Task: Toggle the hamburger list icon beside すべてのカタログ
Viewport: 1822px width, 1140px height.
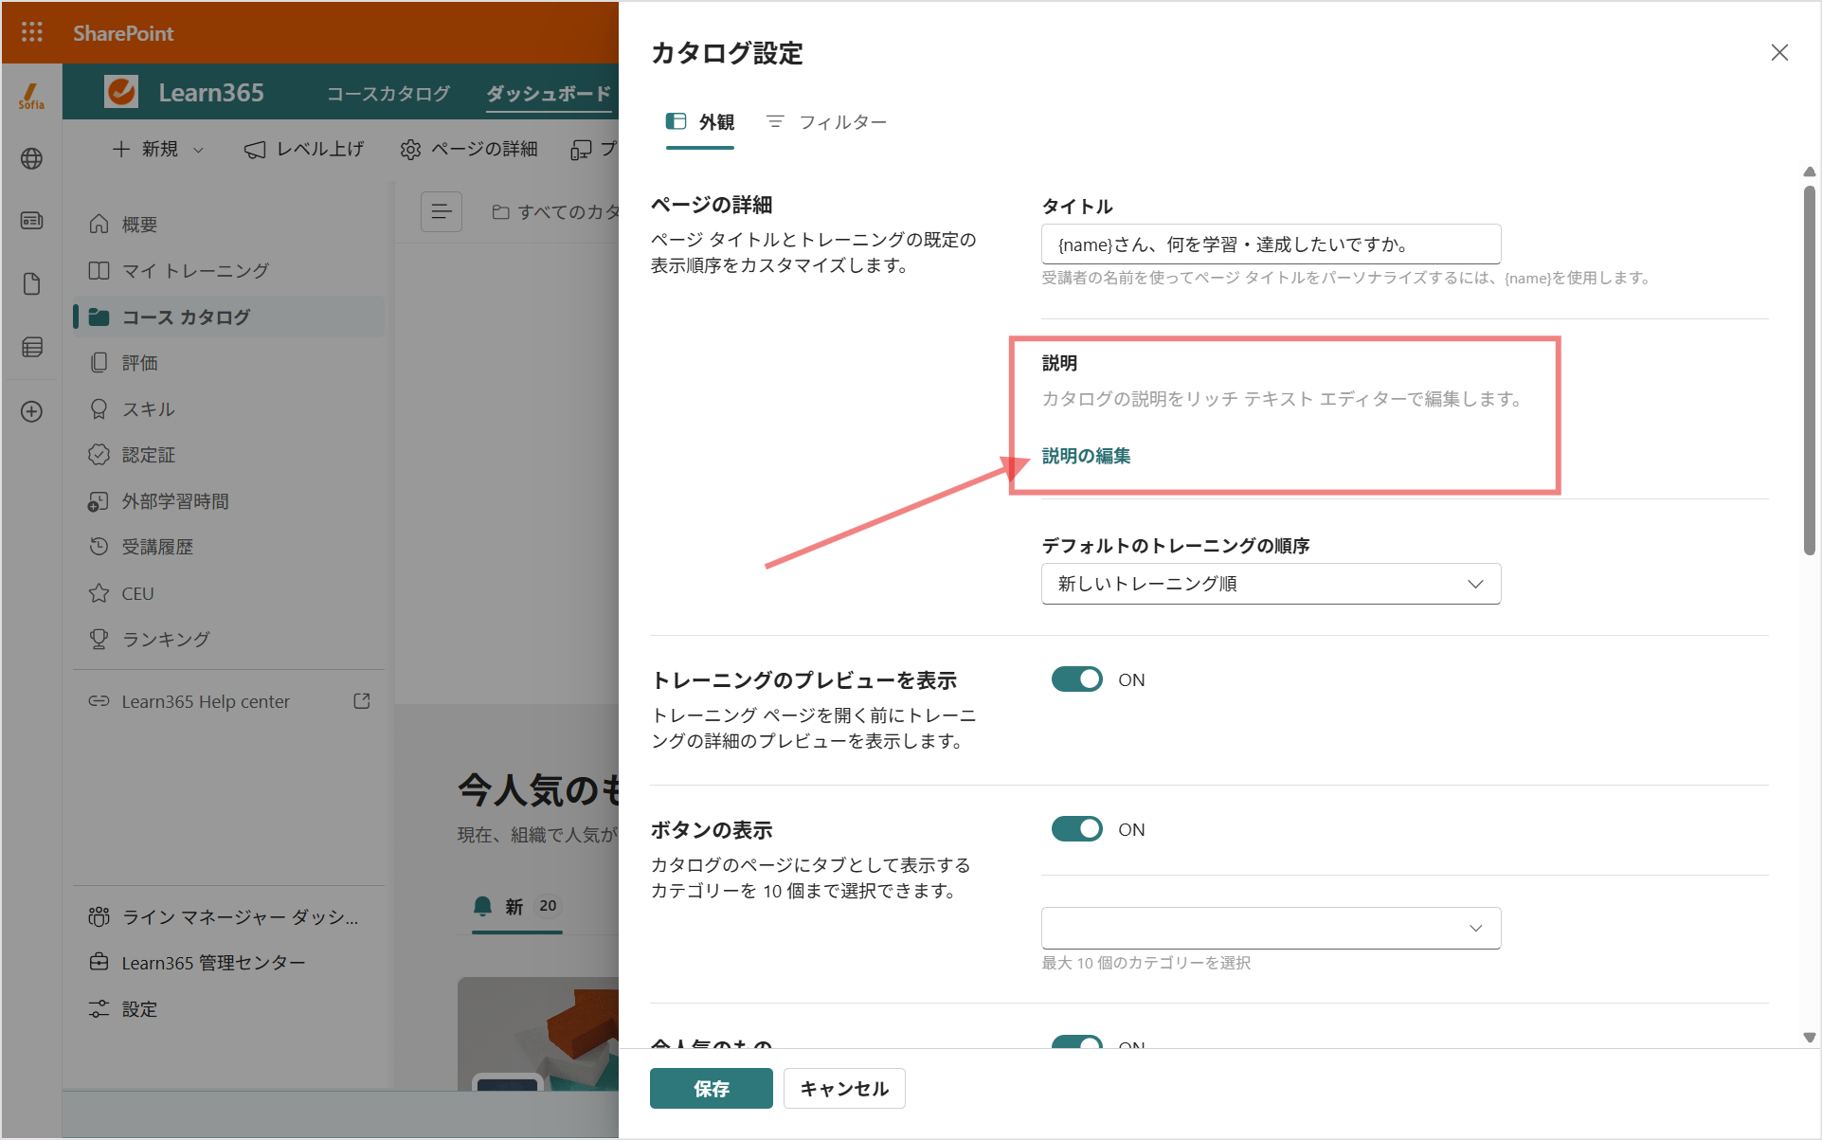Action: (442, 211)
